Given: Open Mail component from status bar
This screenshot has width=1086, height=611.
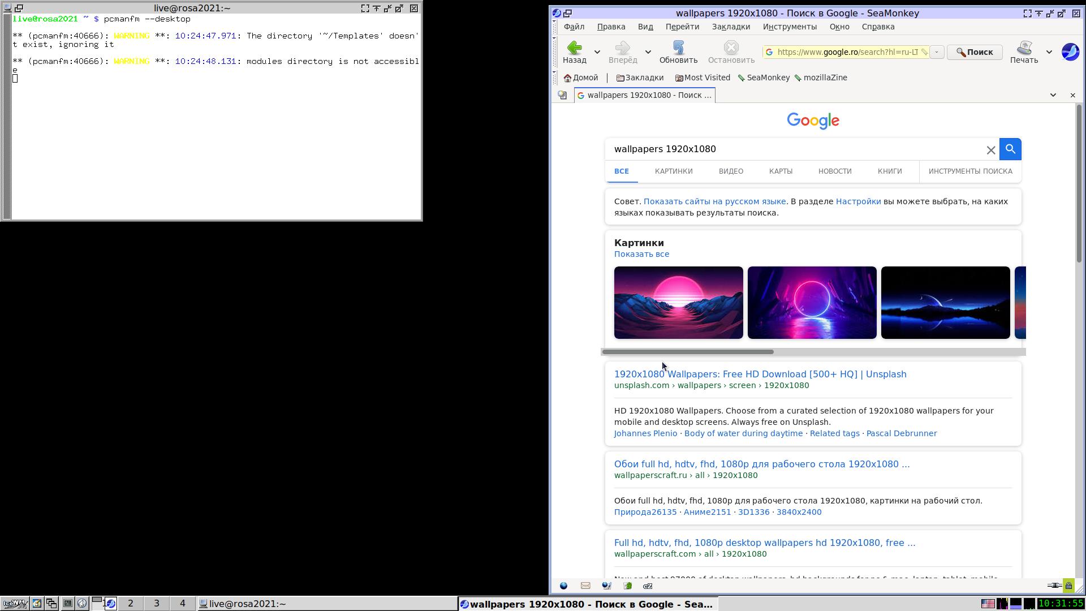Looking at the screenshot, I should (585, 586).
